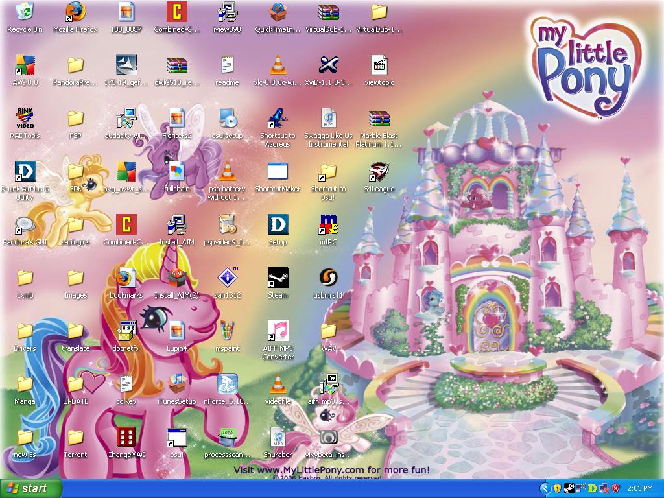
Task: Select the san1312 icon
Action: click(227, 278)
